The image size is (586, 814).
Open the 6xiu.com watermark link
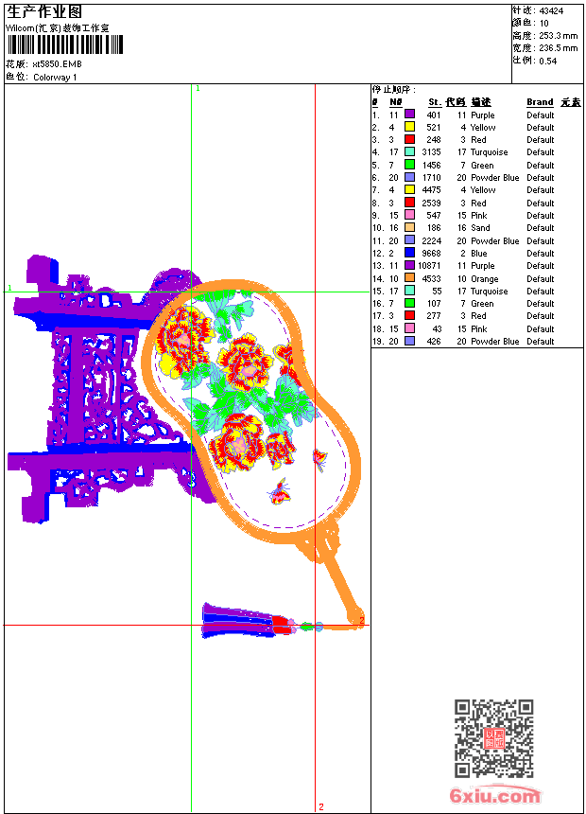pos(494,794)
